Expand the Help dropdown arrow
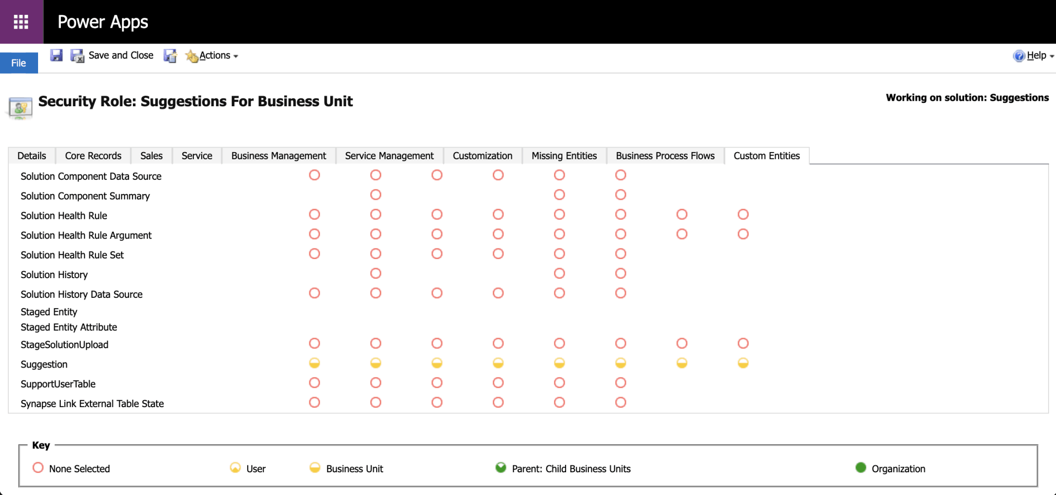The width and height of the screenshot is (1056, 495). tap(1052, 56)
